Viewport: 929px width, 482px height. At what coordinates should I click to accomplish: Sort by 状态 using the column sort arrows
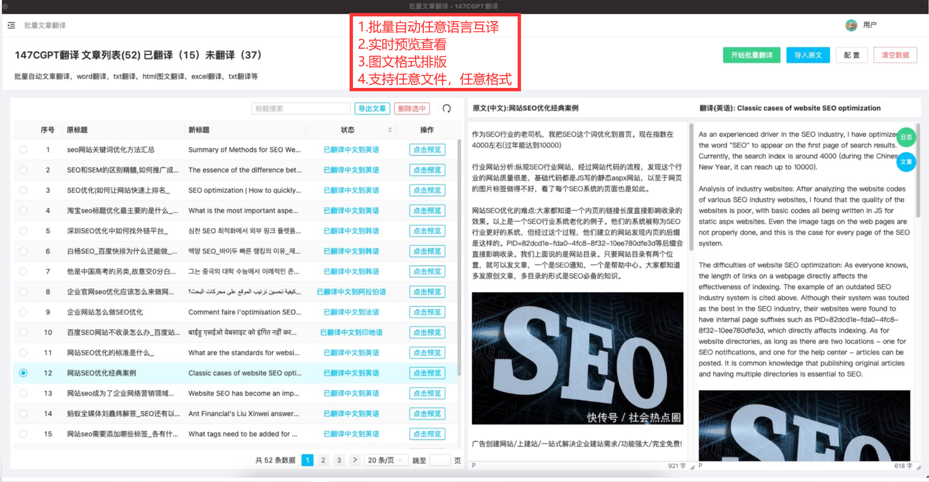(x=390, y=129)
